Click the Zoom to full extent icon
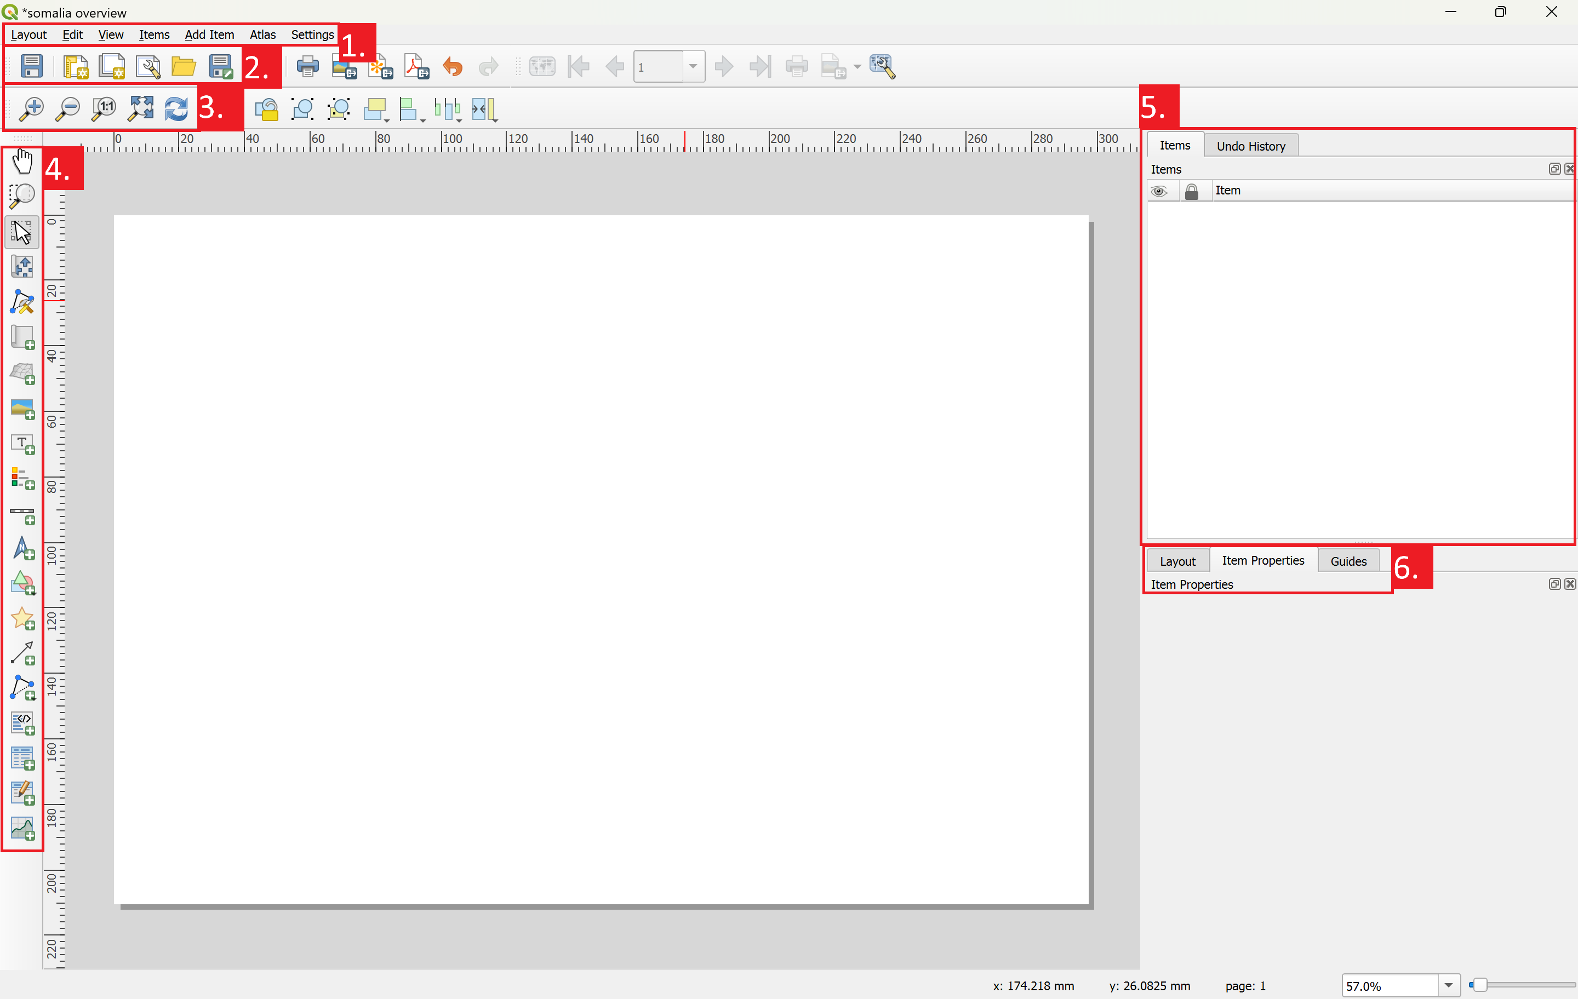Screen dimensions: 1578x999 (x=140, y=108)
